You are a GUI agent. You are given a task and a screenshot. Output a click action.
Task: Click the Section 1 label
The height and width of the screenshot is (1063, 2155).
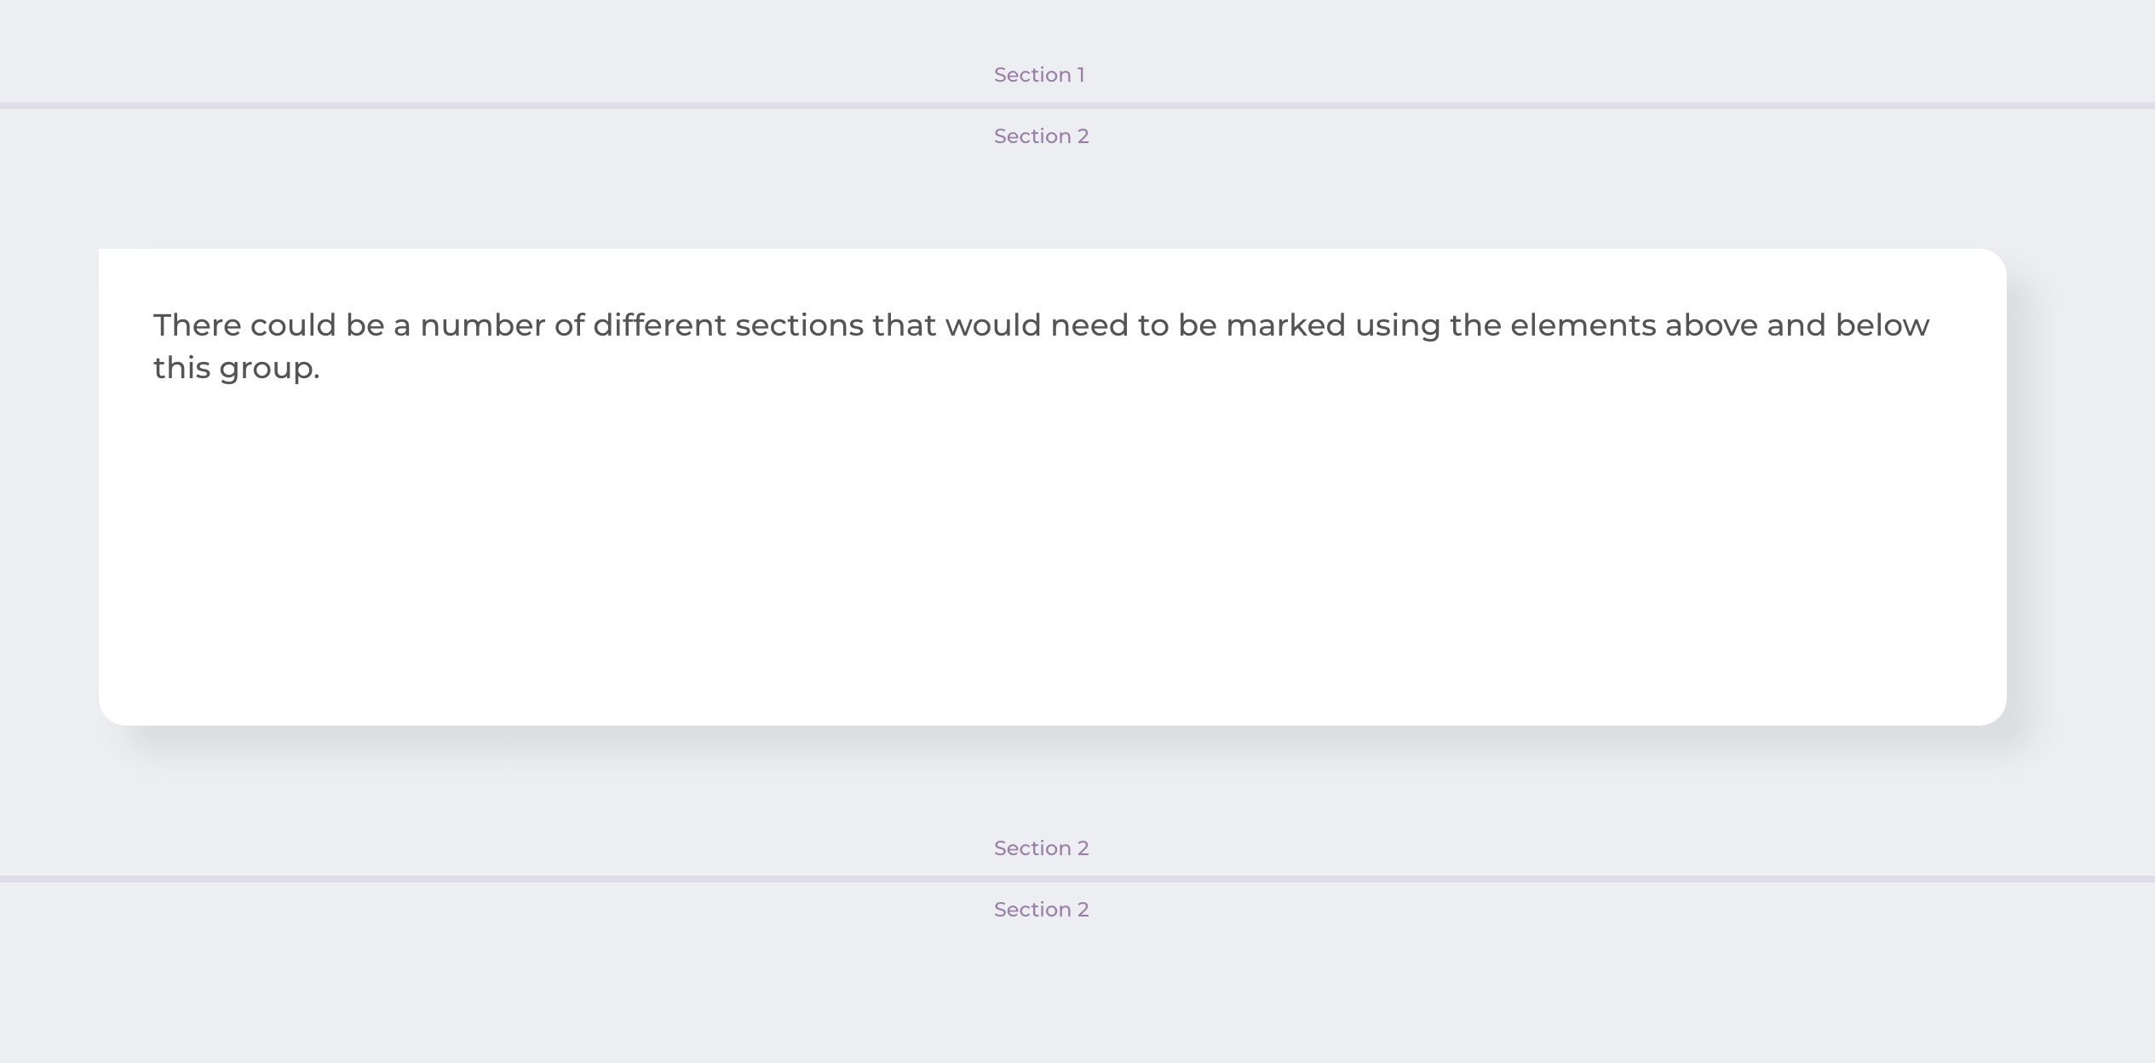(x=1039, y=75)
